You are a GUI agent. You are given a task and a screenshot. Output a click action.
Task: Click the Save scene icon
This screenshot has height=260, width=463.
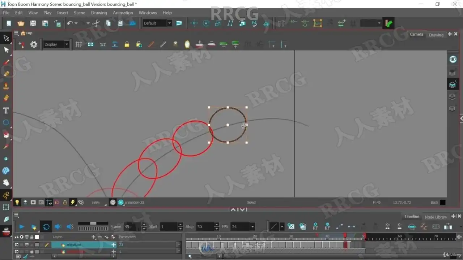pyautogui.click(x=33, y=23)
